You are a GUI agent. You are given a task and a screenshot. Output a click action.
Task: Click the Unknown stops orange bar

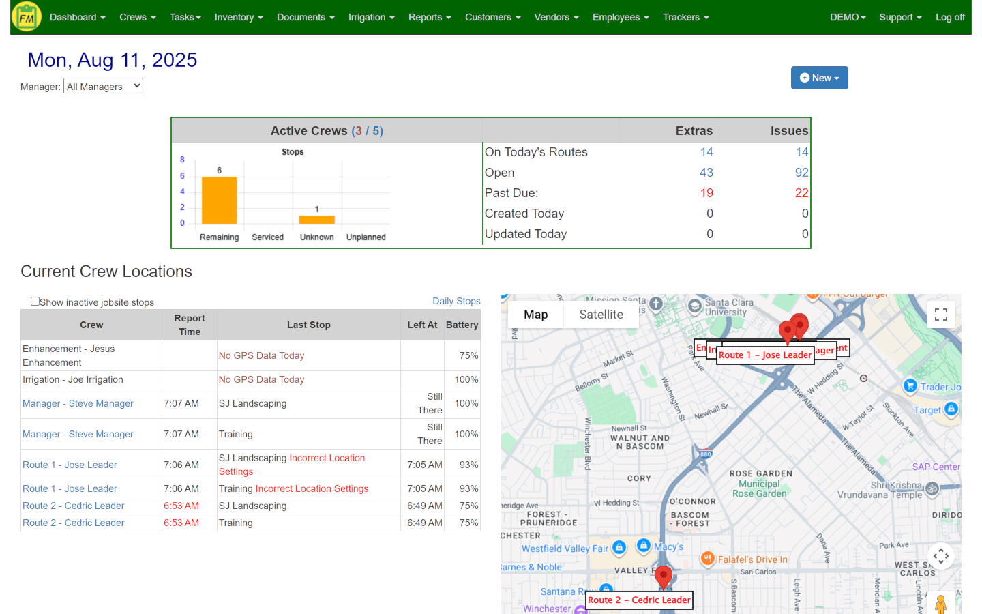point(316,220)
